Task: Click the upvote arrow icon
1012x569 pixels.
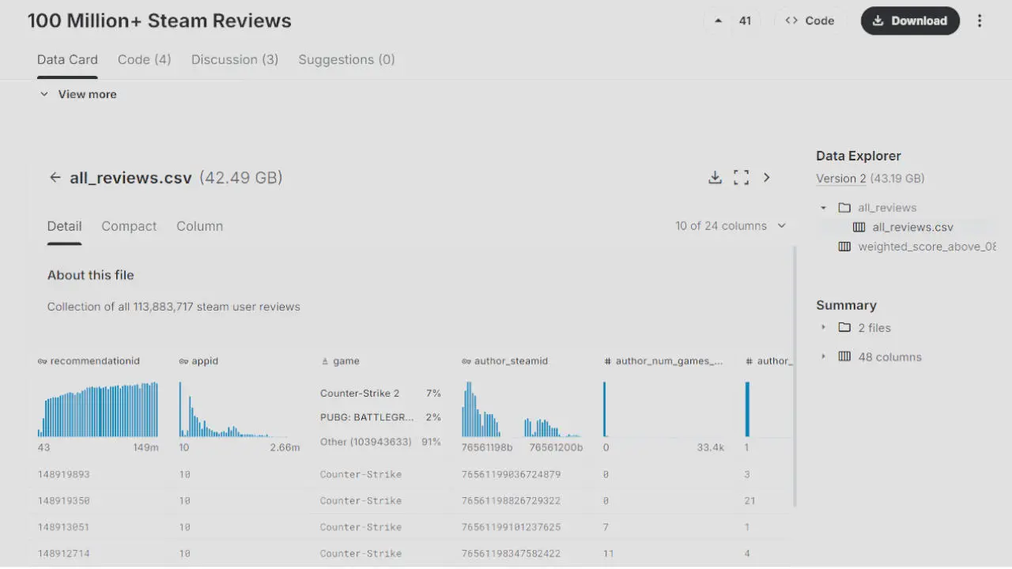Action: 718,21
